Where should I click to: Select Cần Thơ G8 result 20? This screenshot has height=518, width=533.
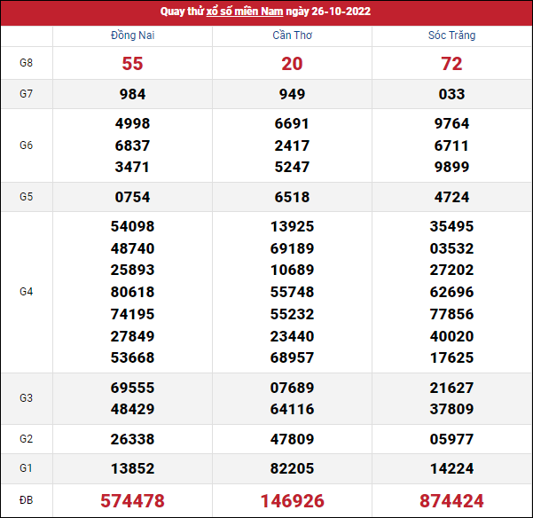[292, 64]
